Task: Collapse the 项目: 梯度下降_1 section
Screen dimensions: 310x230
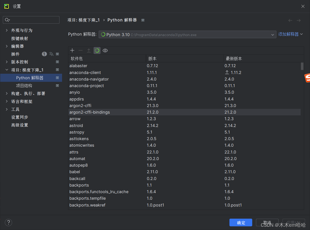Action: click(x=7, y=70)
